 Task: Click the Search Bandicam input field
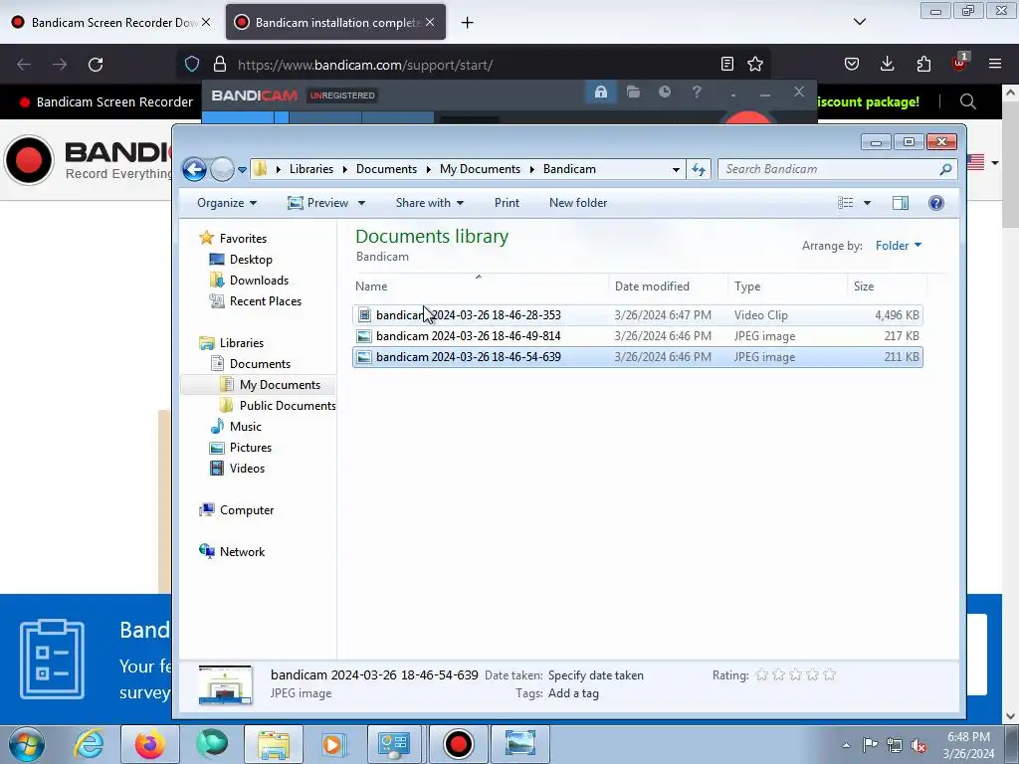pyautogui.click(x=830, y=169)
